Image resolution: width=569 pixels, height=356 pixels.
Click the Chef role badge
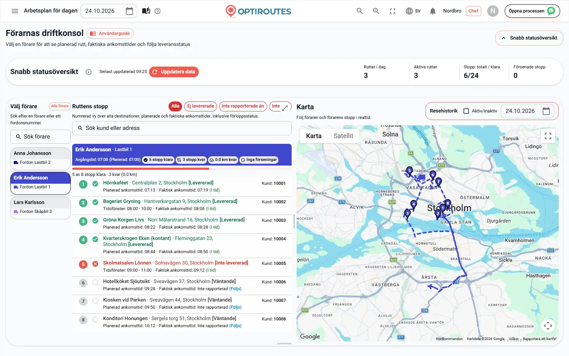[473, 11]
